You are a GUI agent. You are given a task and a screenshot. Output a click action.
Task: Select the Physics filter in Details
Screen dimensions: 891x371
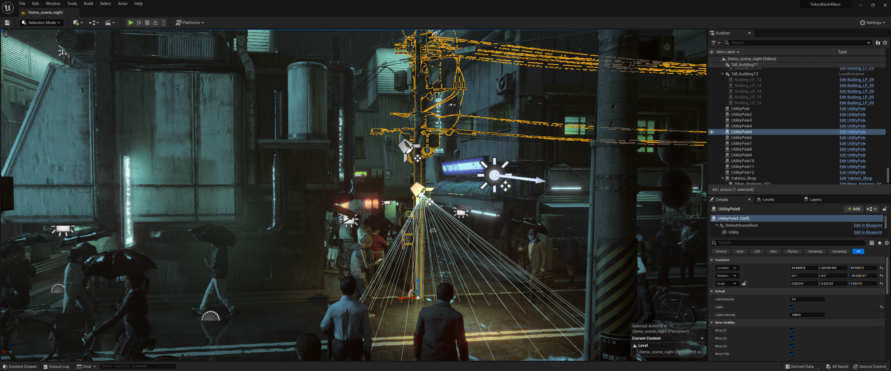(793, 251)
